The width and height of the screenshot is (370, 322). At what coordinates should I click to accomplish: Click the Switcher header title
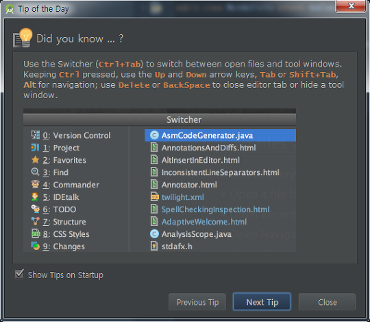(184, 119)
